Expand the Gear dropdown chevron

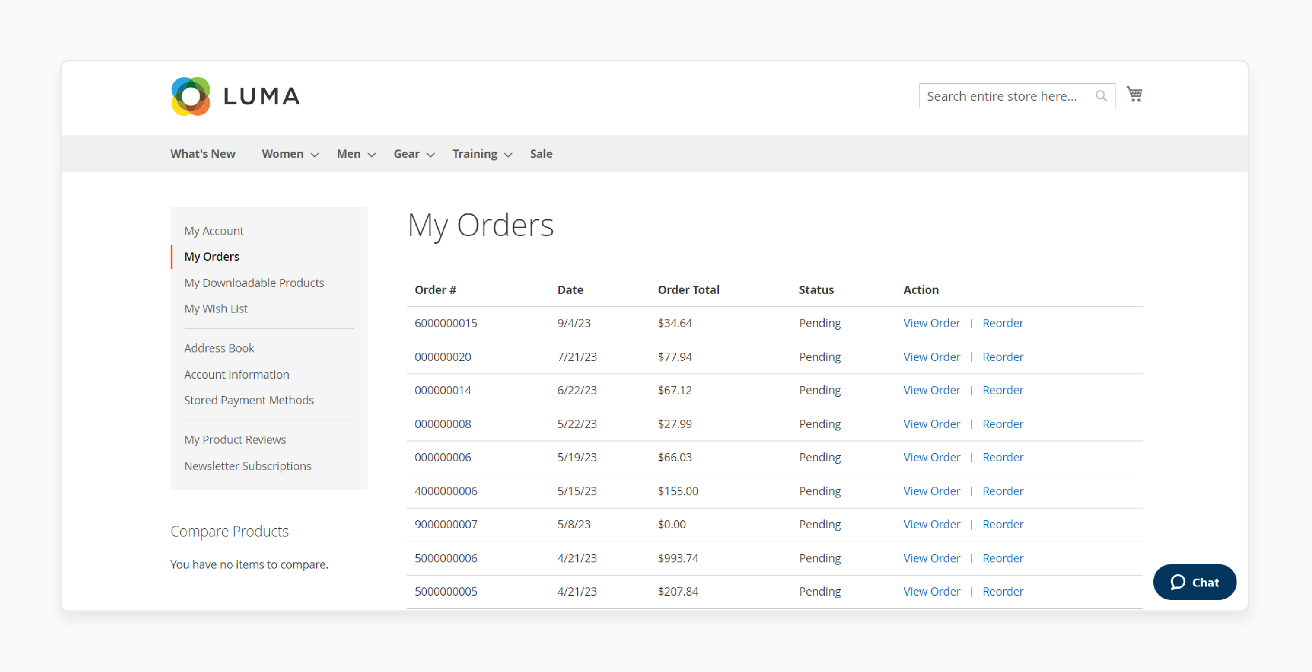pos(431,155)
